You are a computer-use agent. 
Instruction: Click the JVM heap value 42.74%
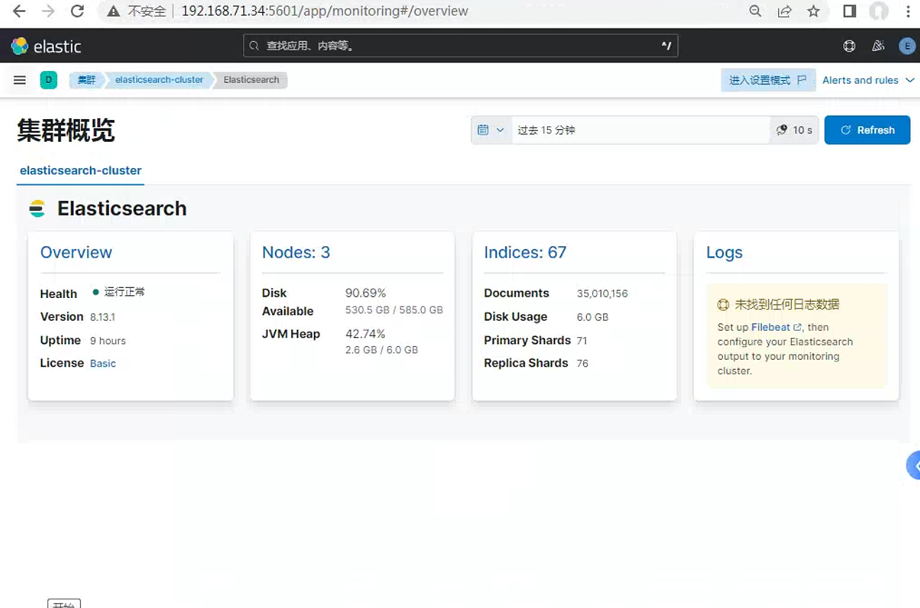pyautogui.click(x=366, y=334)
